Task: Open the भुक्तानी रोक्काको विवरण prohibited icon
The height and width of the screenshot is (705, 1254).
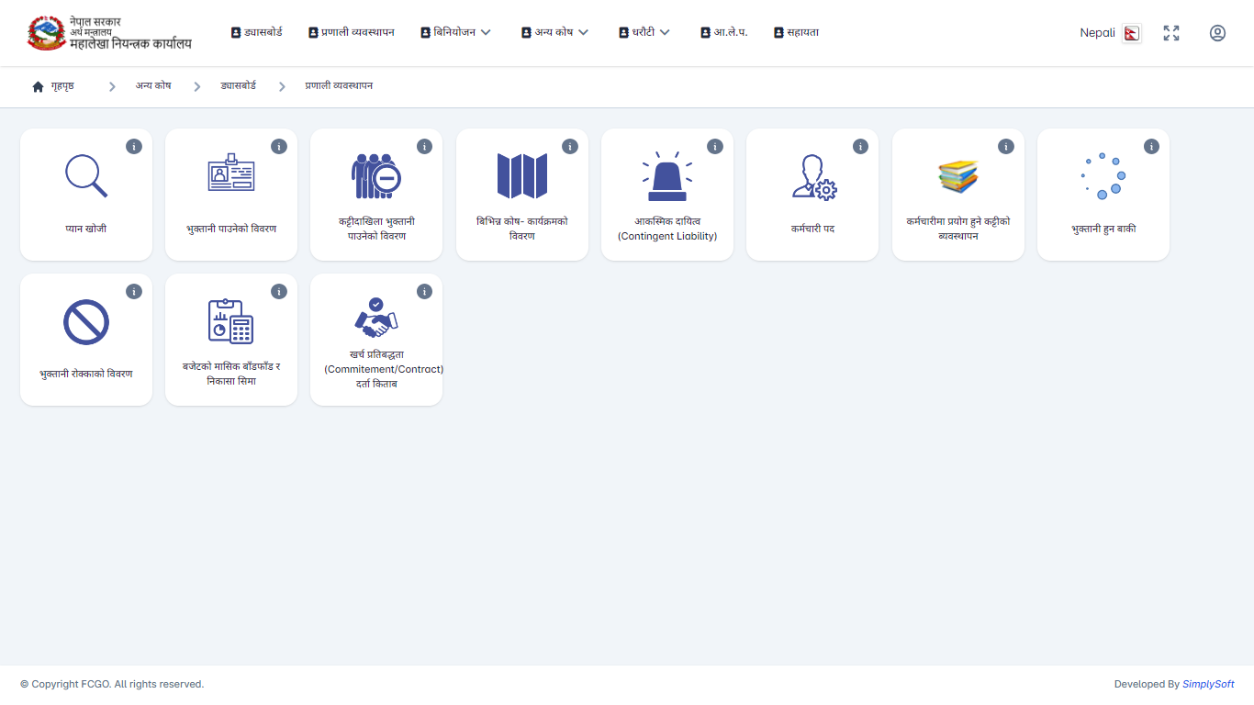Action: [86, 322]
